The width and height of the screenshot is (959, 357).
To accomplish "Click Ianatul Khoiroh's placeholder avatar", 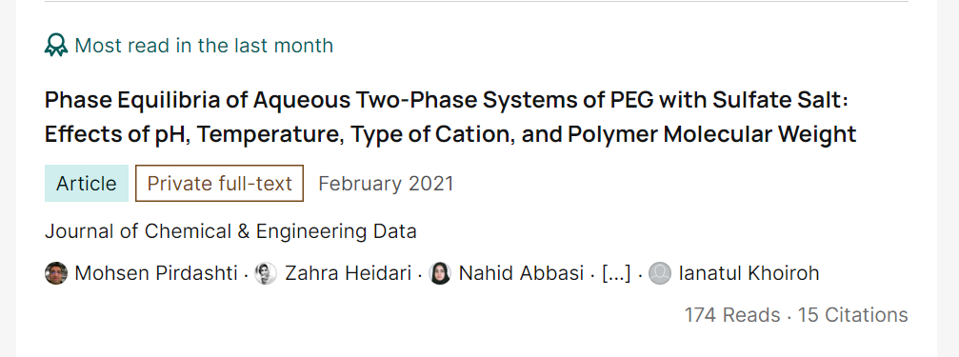I will pyautogui.click(x=660, y=273).
